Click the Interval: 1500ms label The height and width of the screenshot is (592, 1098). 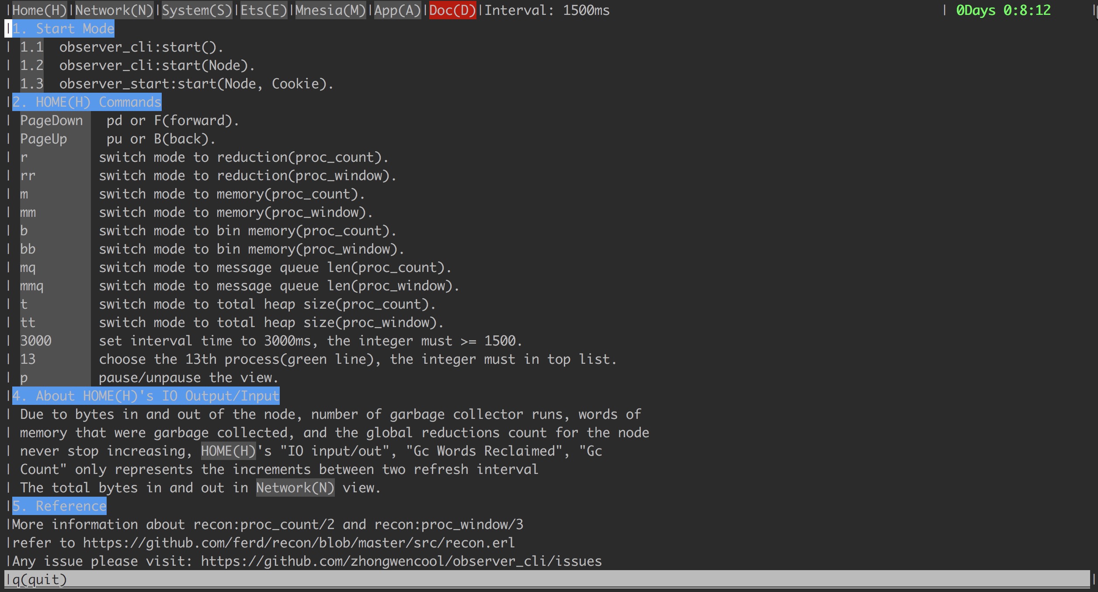coord(546,10)
